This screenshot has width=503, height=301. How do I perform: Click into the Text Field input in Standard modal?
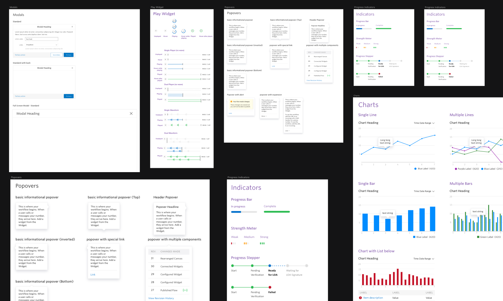click(42, 39)
